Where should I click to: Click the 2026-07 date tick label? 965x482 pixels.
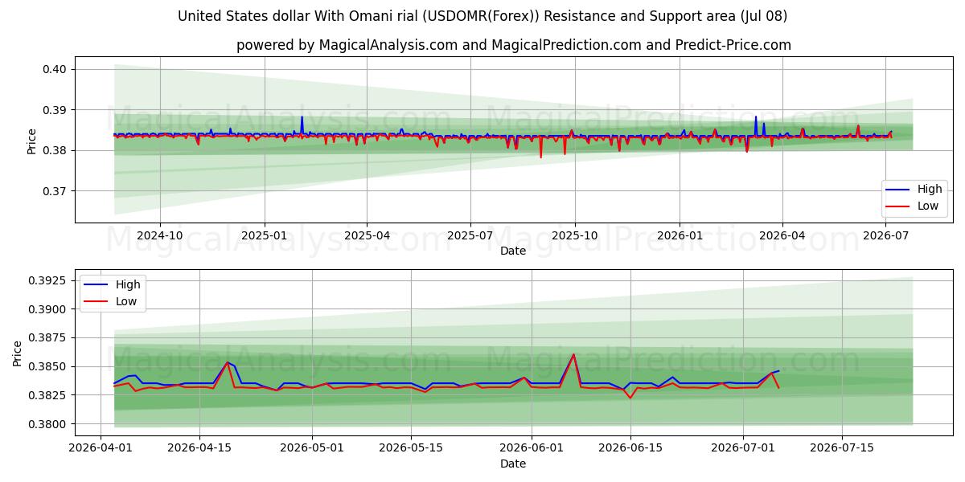[886, 236]
